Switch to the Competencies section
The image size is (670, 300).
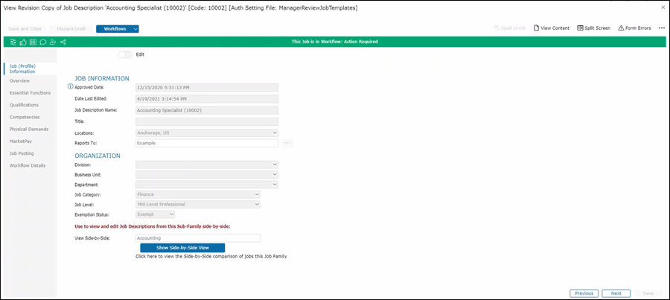coord(25,117)
